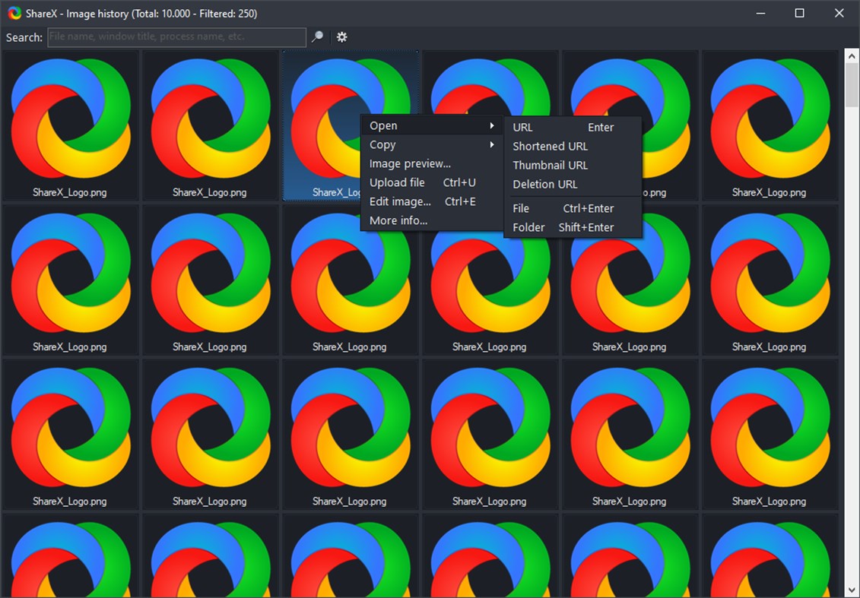Screen dimensions: 860x598
Task: Open the image history settings gear
Action: coord(341,36)
